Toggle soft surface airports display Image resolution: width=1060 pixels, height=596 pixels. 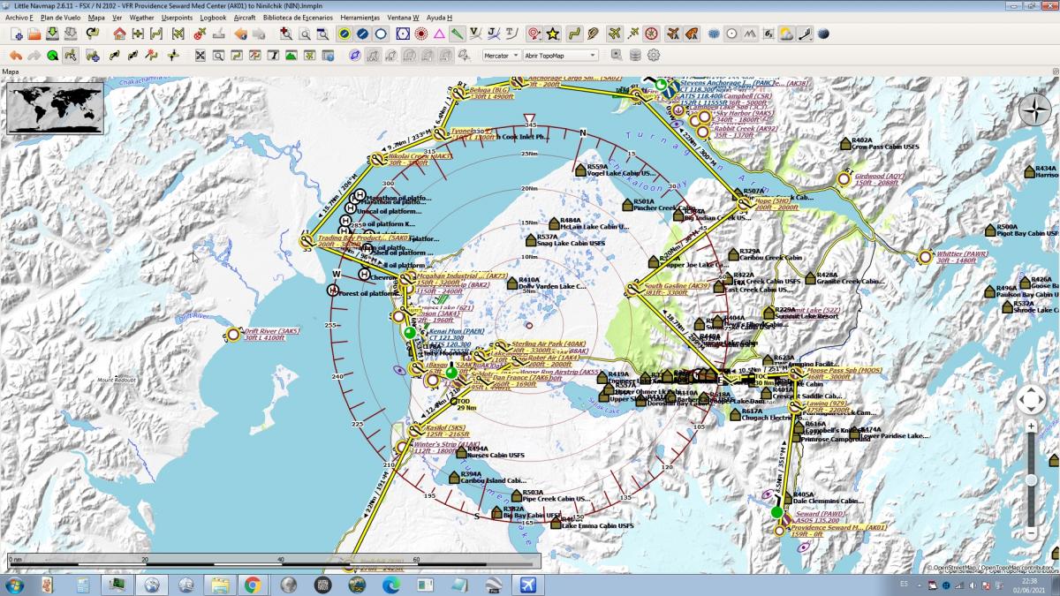(x=362, y=34)
